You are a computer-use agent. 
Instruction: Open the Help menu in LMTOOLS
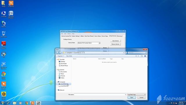pos(73,34)
